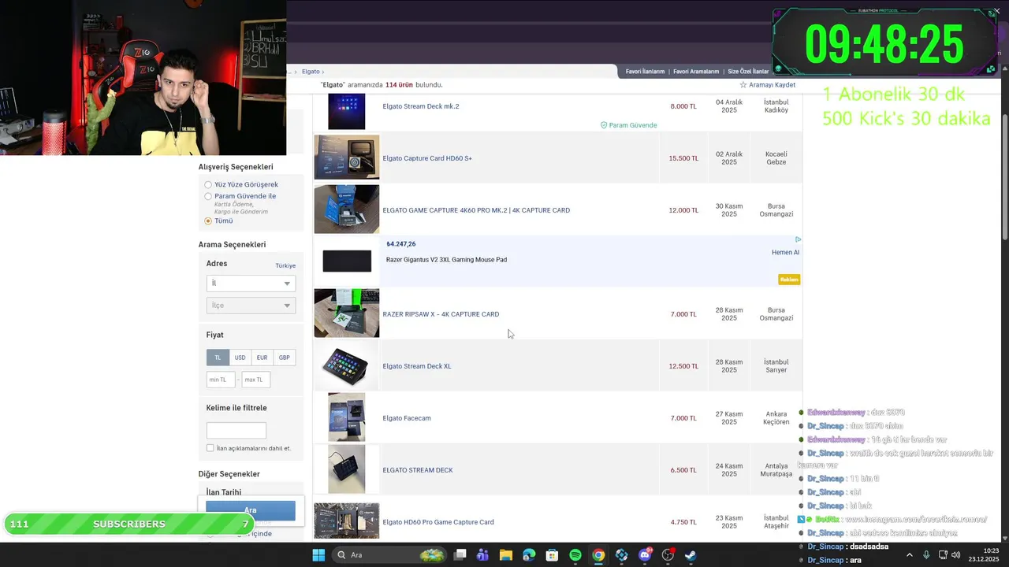Click max TL price field
Viewport: 1009px width, 567px height.
point(255,380)
